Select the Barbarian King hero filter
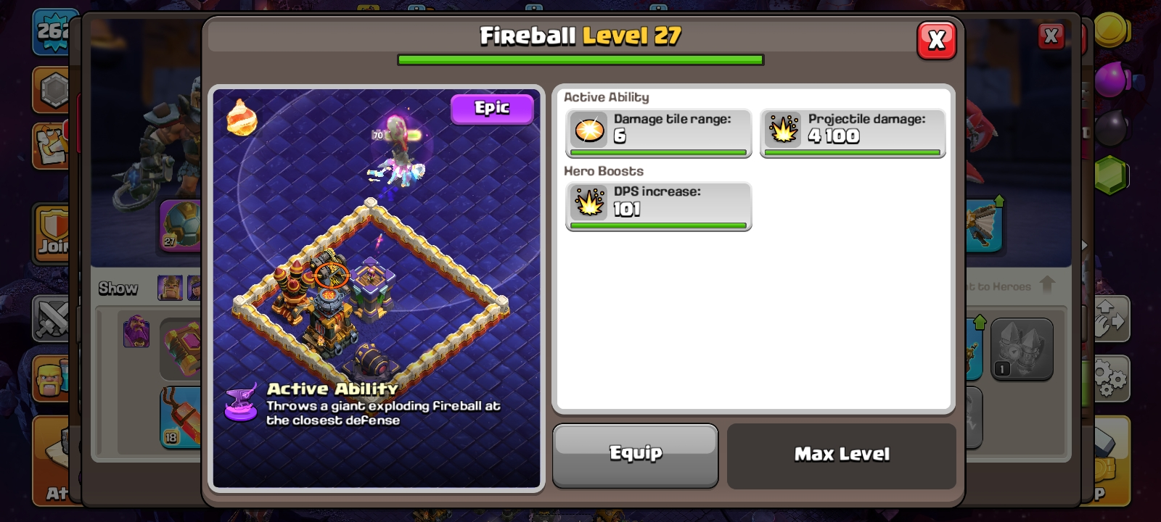The image size is (1161, 522). [170, 288]
